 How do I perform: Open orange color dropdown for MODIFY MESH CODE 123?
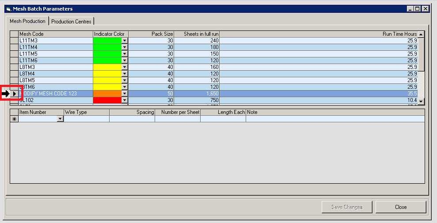(125, 94)
